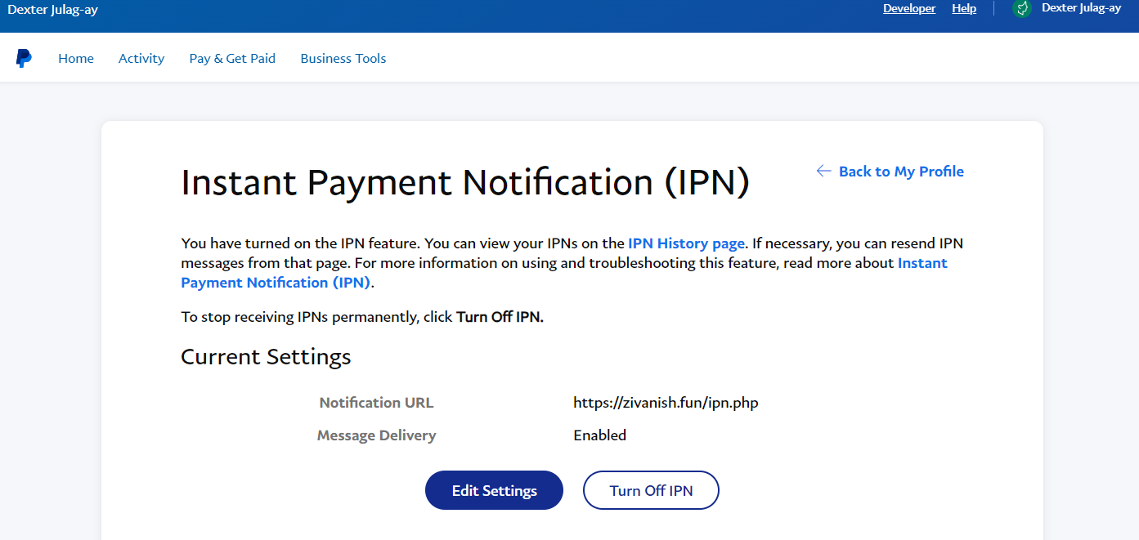Click the Turn Off IPN button
Image resolution: width=1139 pixels, height=540 pixels.
[651, 490]
